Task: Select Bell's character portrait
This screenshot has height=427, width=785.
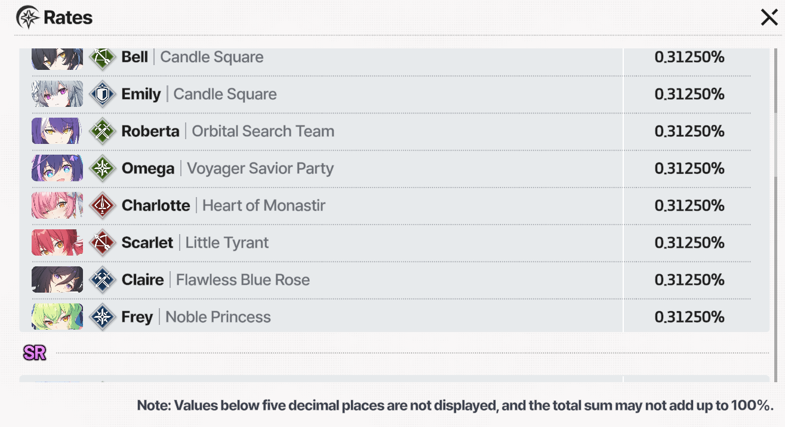Action: click(57, 58)
